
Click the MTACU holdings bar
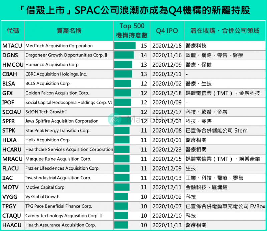[125, 46]
